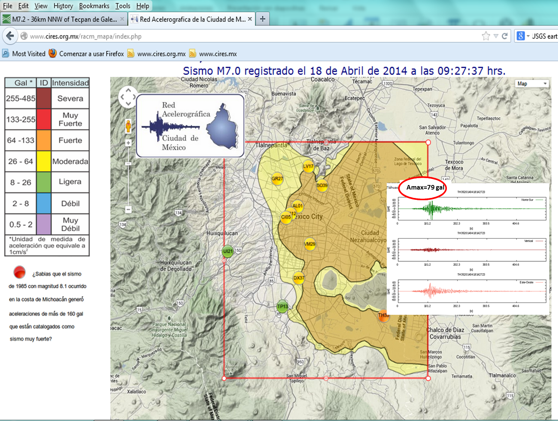Open the Map type dropdown
This screenshot has height=421, width=558.
532,84
